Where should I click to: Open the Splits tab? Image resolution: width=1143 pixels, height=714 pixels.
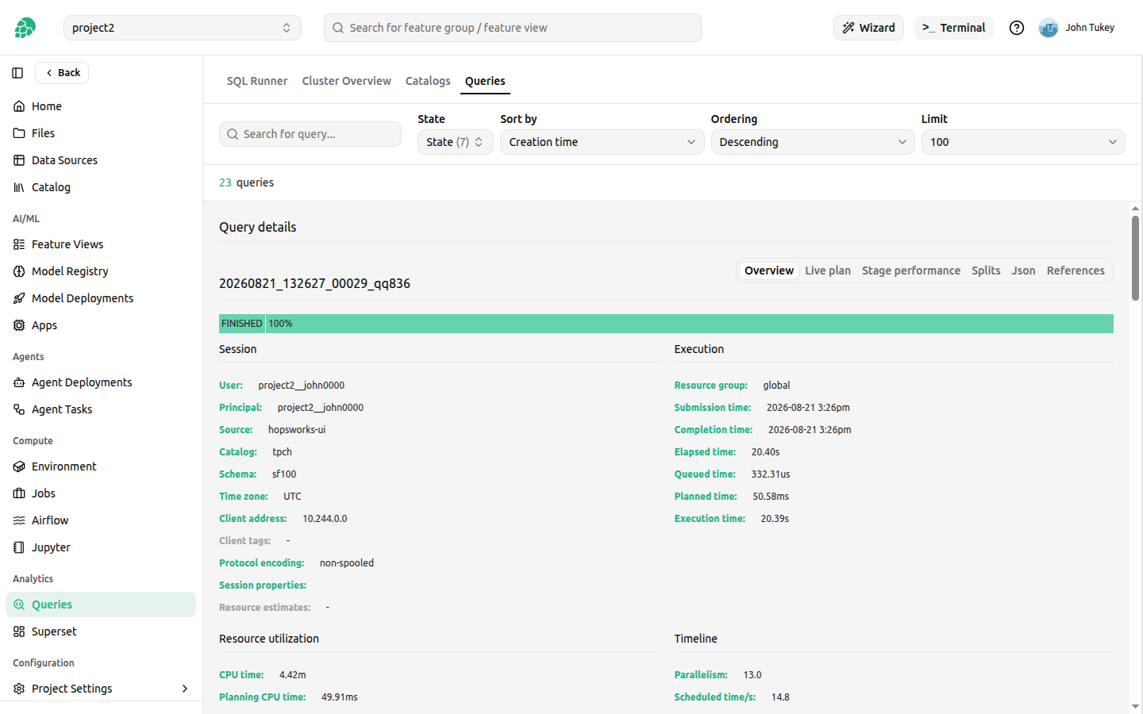point(986,271)
